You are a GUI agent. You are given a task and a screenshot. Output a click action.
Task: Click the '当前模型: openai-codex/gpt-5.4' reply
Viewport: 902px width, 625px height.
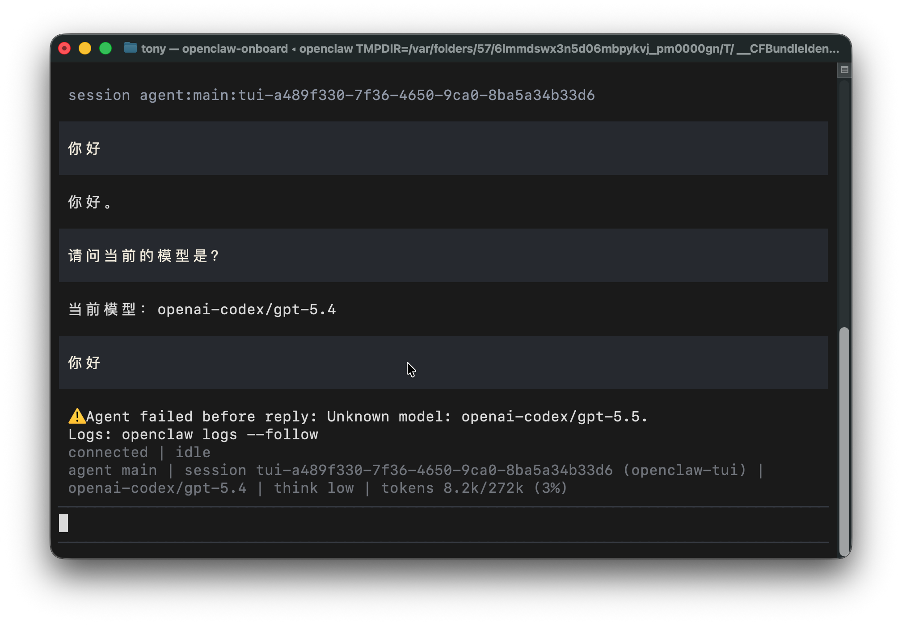(x=202, y=309)
